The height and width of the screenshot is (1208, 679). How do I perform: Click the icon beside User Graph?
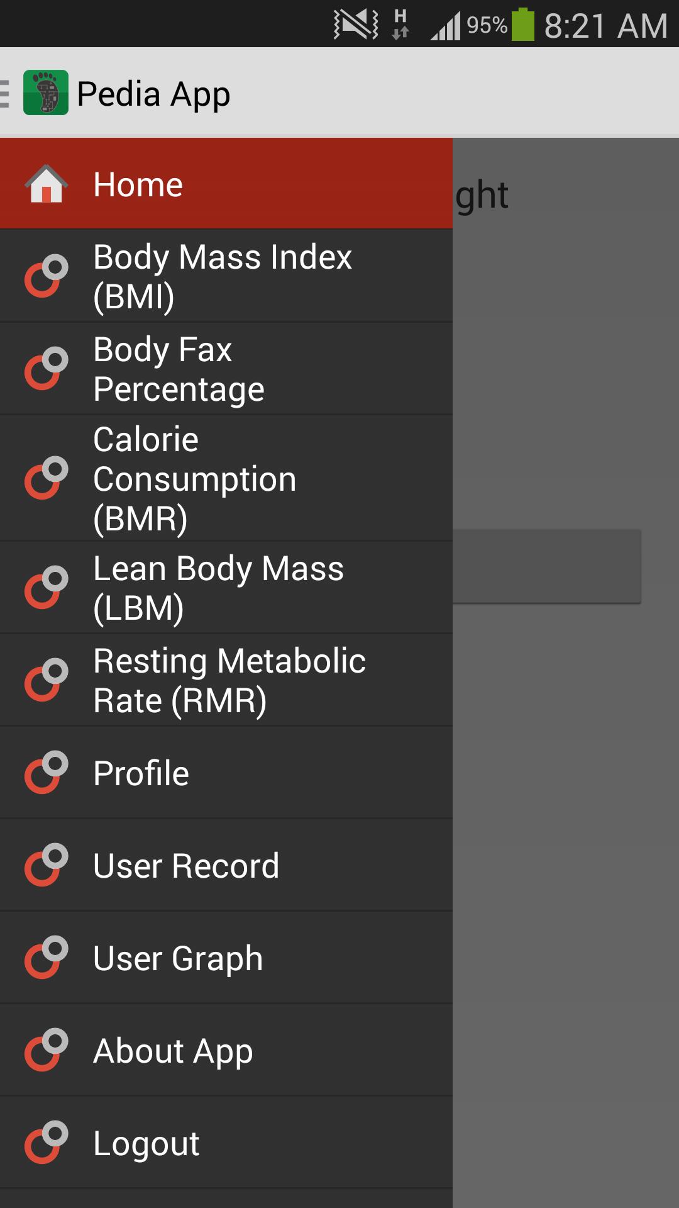pyautogui.click(x=46, y=958)
